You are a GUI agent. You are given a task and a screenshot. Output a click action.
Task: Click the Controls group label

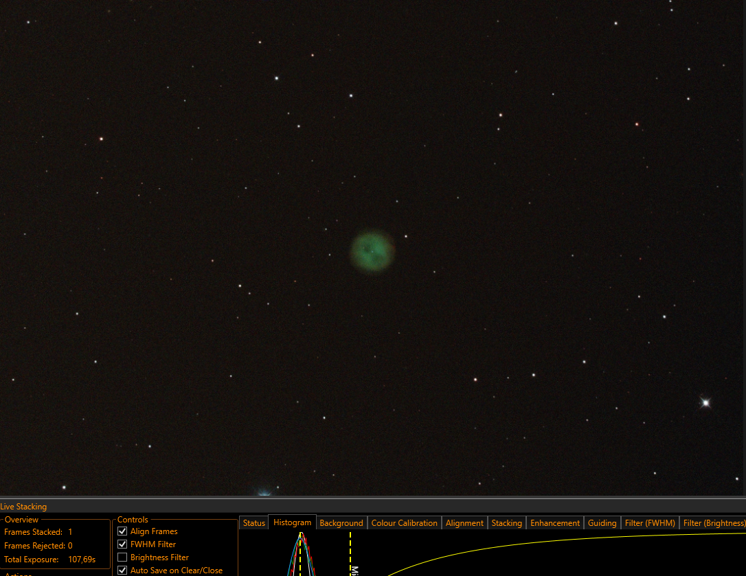click(x=133, y=520)
